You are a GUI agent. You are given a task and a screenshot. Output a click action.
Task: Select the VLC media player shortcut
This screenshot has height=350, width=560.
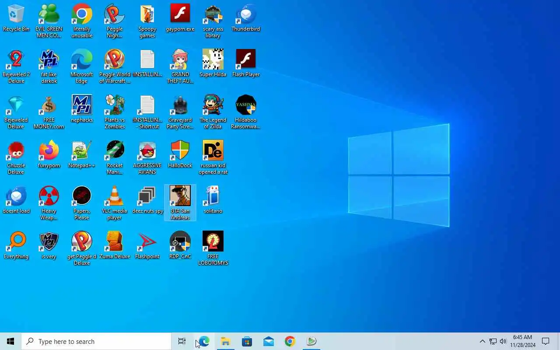115,203
